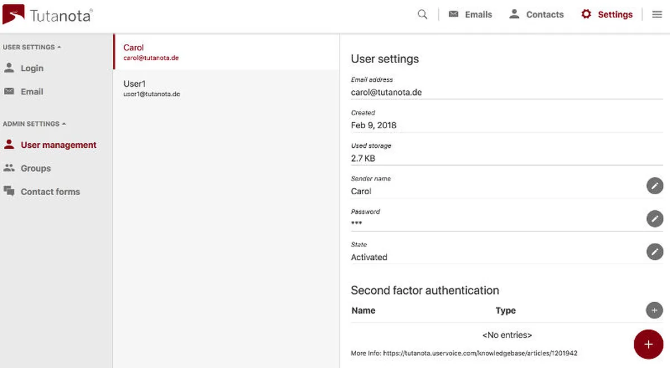This screenshot has height=368, width=670.
Task: Click the Password edit pencil icon
Action: [x=654, y=219]
